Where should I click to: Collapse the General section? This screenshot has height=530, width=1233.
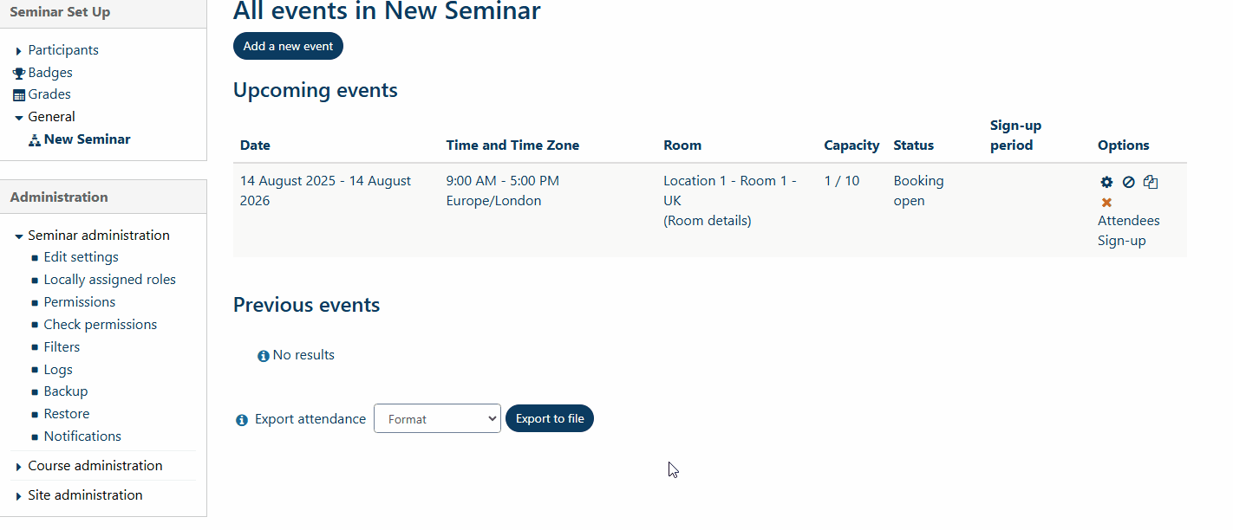[x=19, y=118]
